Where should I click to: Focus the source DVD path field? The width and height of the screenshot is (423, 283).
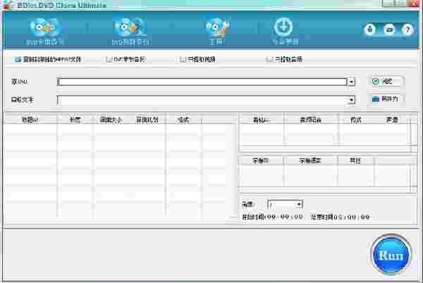(202, 82)
